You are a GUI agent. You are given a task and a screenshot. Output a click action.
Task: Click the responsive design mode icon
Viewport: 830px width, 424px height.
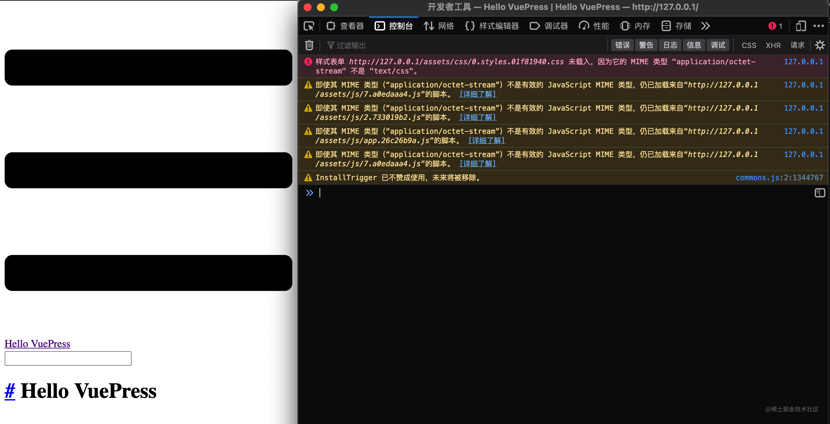[x=800, y=26]
